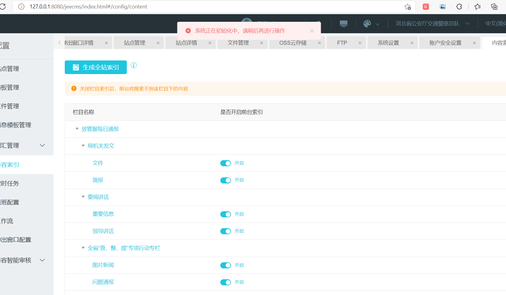506x295 pixels.
Task: Turn off the 问题通报 index switch
Action: pyautogui.click(x=225, y=282)
